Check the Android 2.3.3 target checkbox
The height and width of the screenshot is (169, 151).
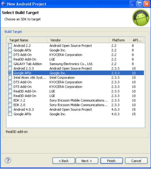pos(10,68)
